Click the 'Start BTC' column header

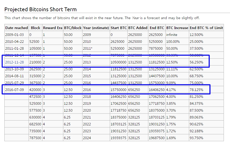coord(119,28)
